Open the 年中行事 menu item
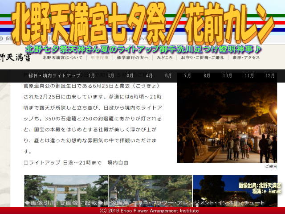The height and width of the screenshot is (214, 285). (x=99, y=58)
